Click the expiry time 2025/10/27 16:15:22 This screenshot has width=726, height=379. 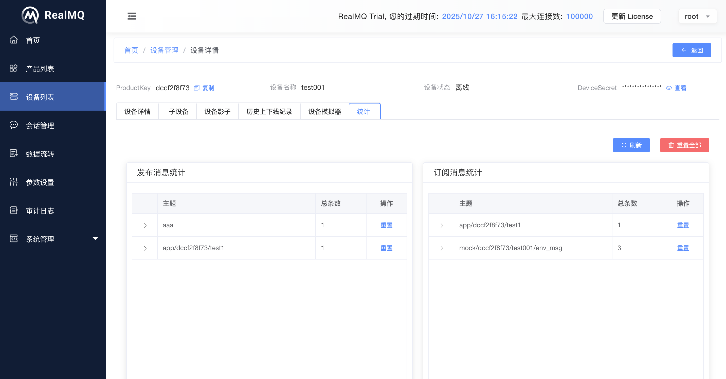tap(480, 16)
